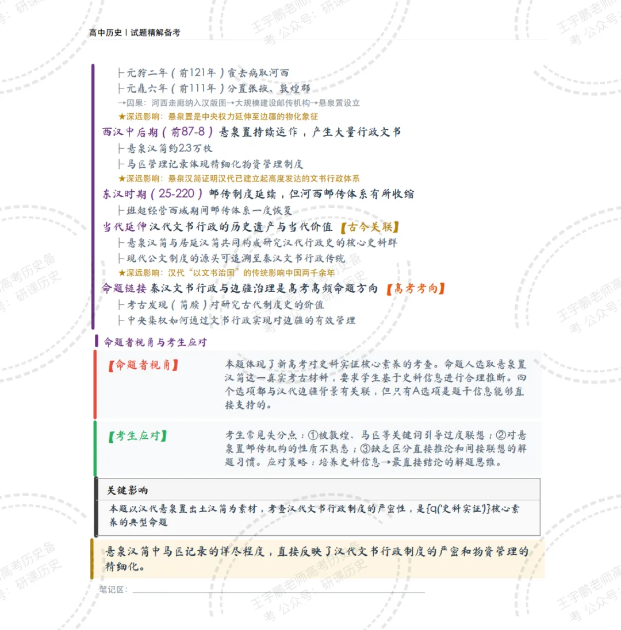The width and height of the screenshot is (621, 630).
Task: Click the 关键影响 box heading
Action: pos(128,490)
